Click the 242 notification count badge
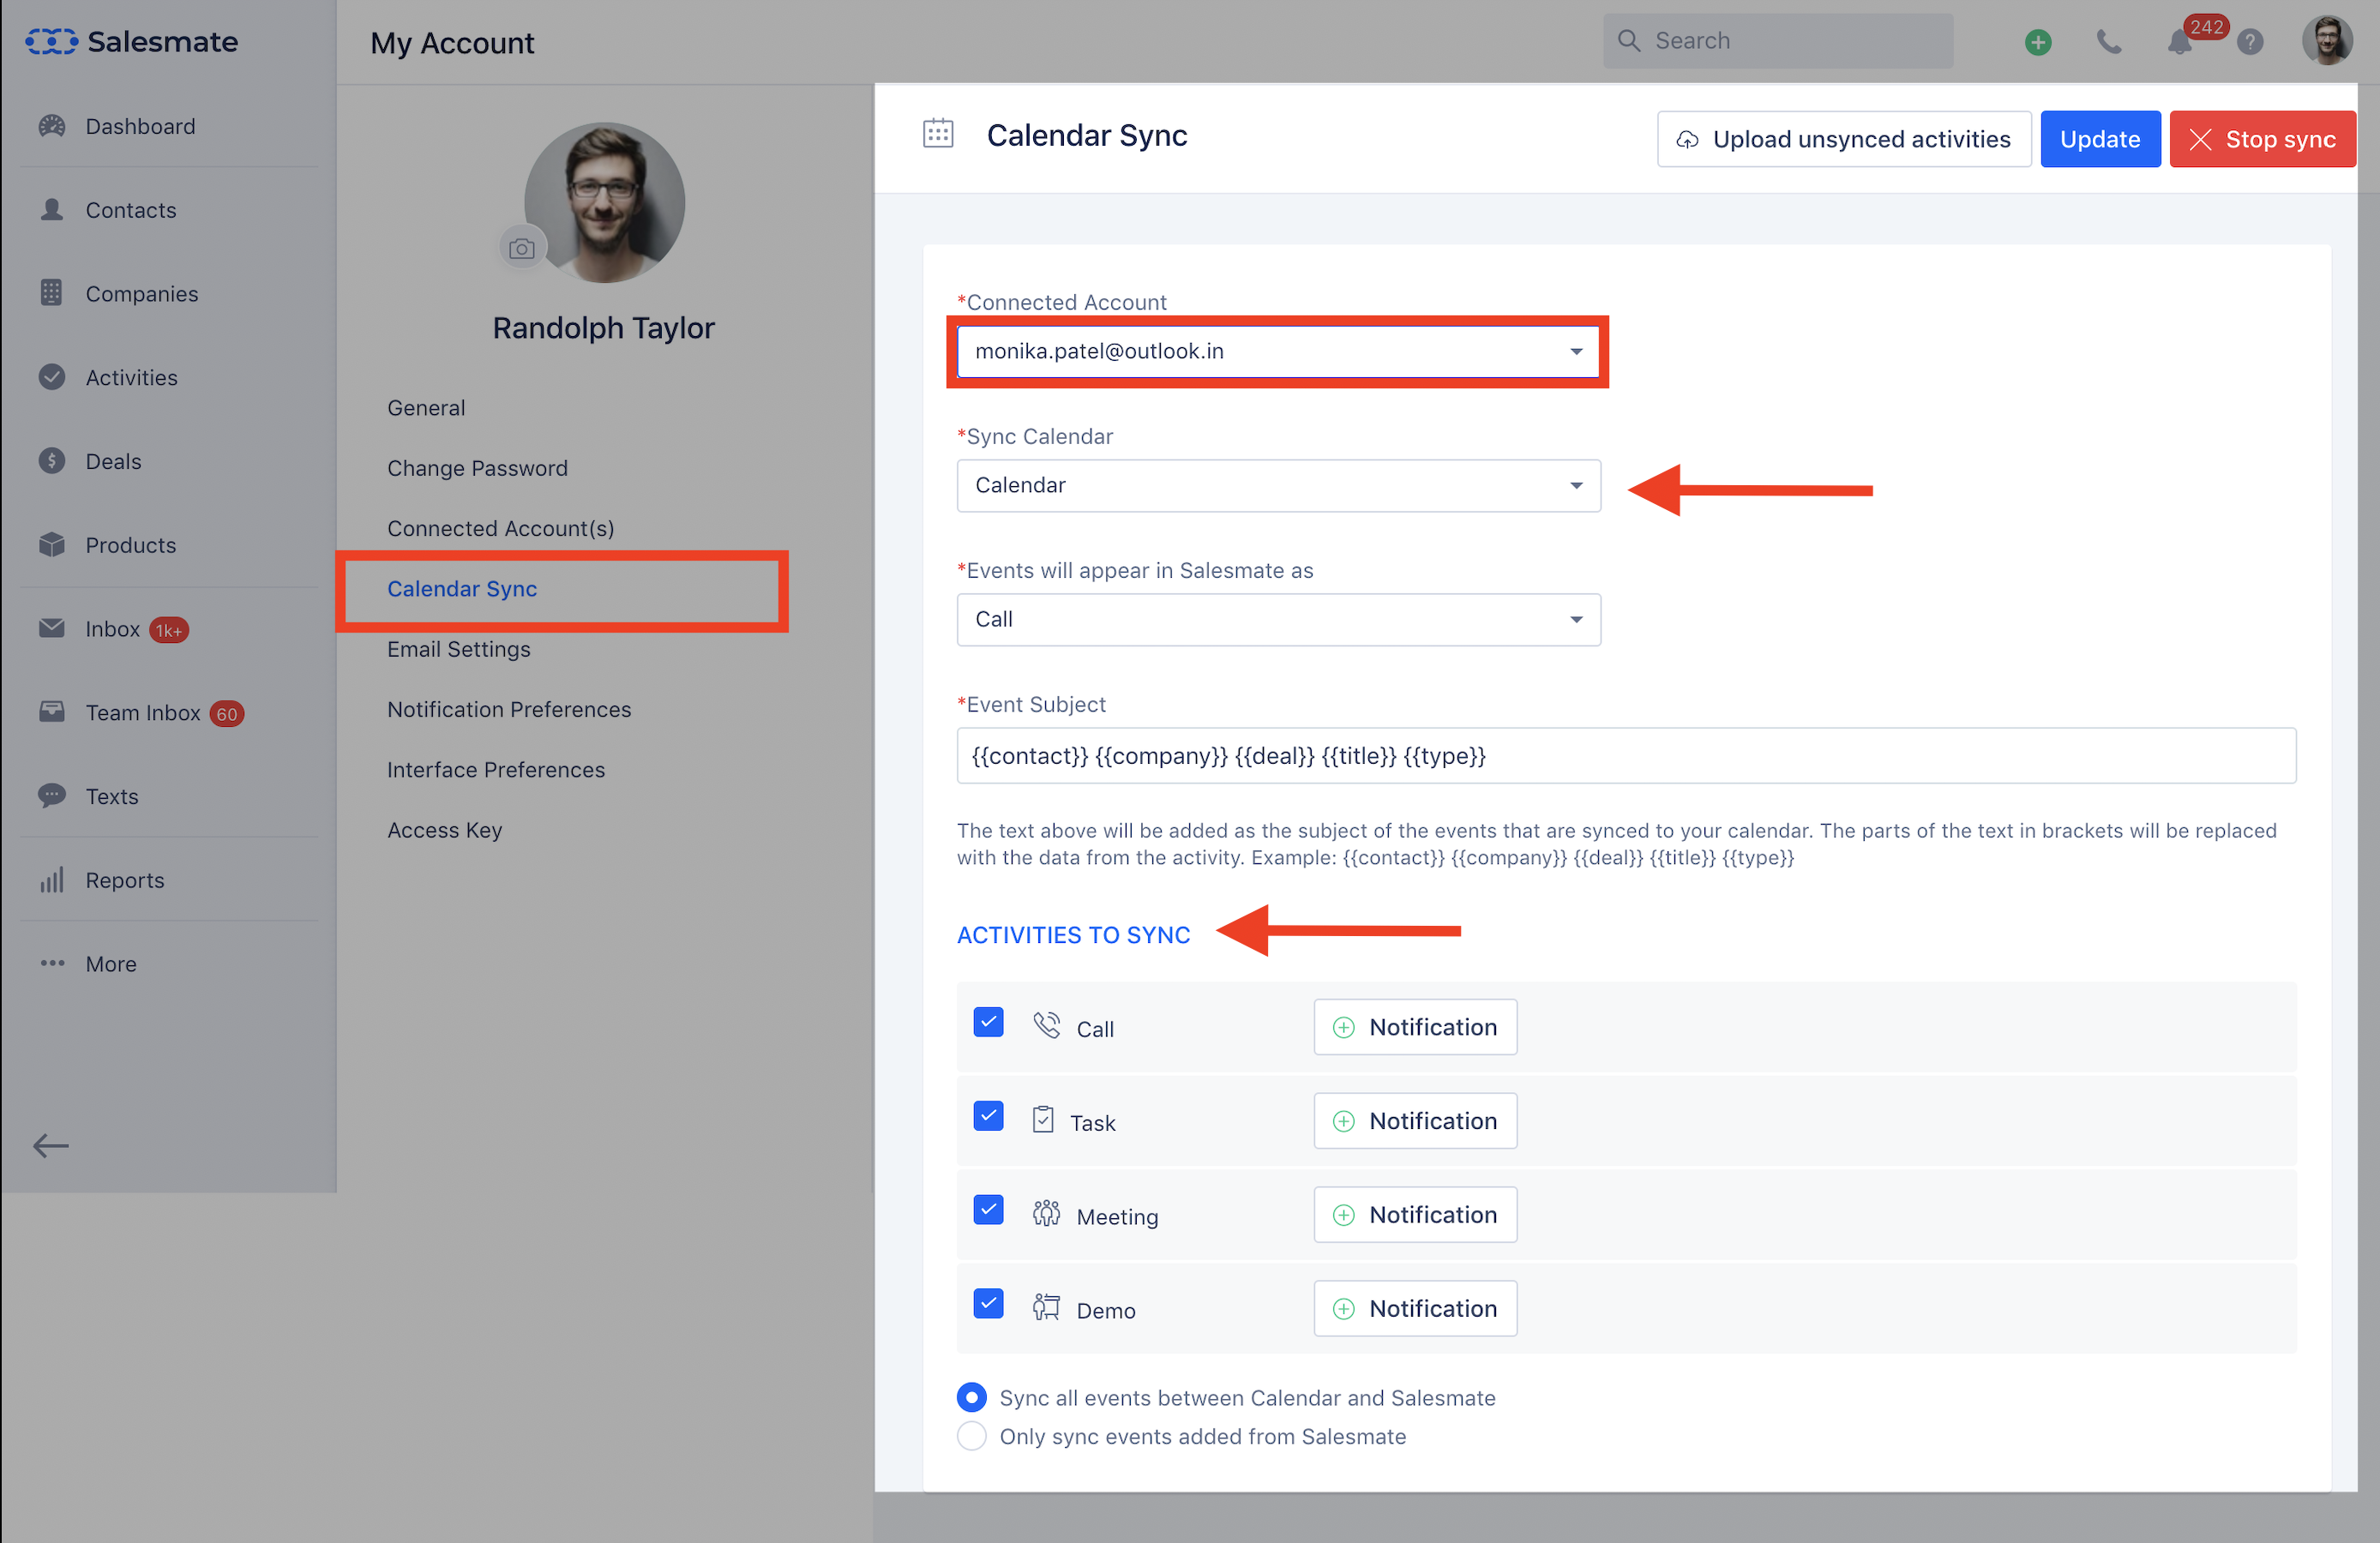2380x1543 pixels. click(x=2206, y=27)
